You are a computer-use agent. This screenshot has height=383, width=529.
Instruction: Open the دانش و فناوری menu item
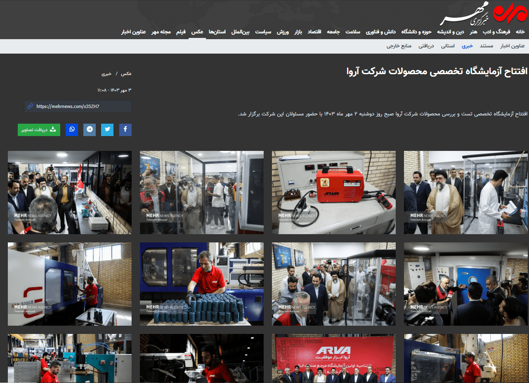coord(382,32)
